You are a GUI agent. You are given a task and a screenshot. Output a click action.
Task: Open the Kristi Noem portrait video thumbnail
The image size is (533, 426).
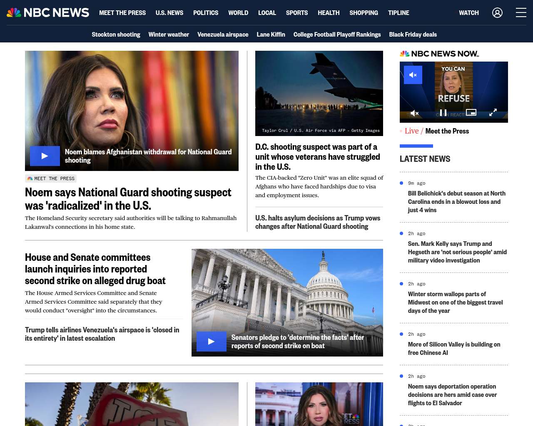tap(132, 111)
